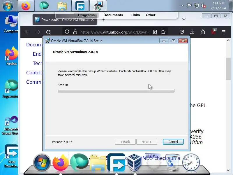The width and height of the screenshot is (233, 175).
Task: Select Supermium desktop shortcut
Action: [x=11, y=89]
